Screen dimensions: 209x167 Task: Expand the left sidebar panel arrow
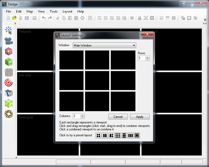[x=15, y=24]
